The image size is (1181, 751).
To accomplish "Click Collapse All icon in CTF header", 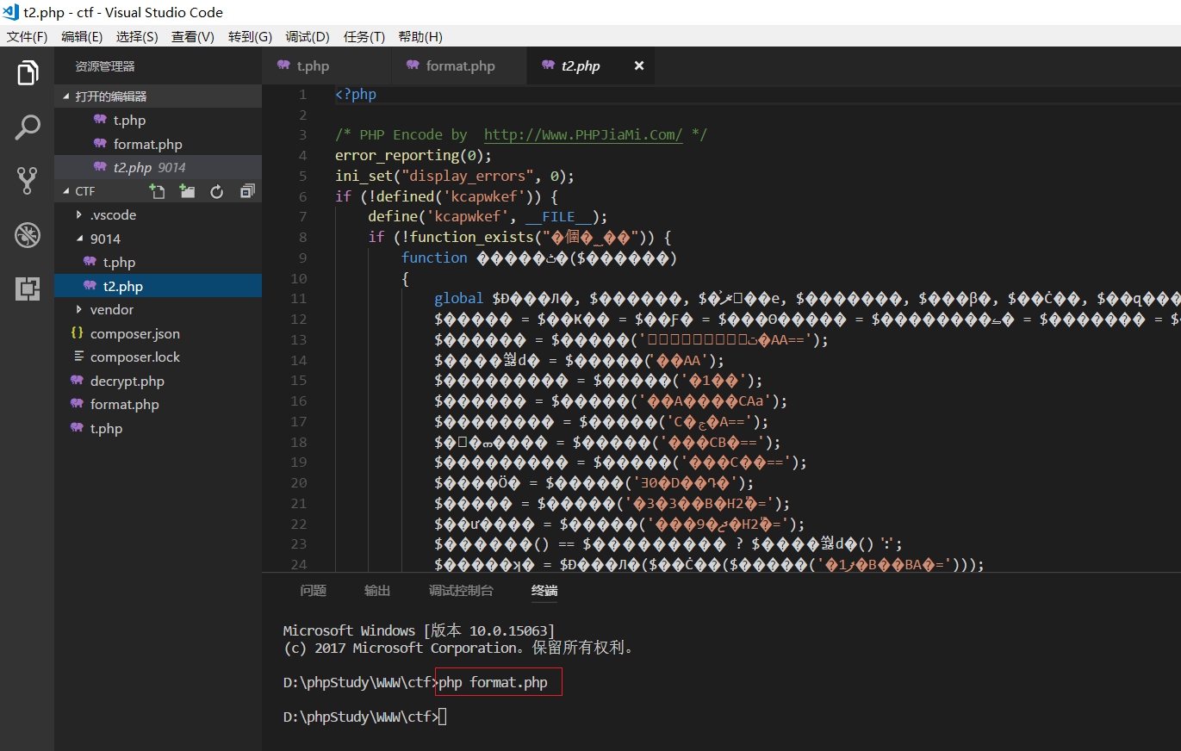I will [247, 191].
